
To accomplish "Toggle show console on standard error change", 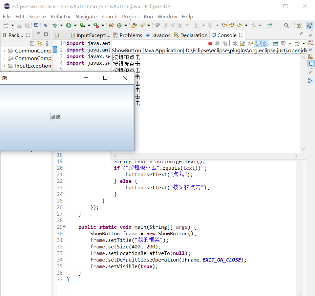I will pyautogui.click(x=265, y=43).
